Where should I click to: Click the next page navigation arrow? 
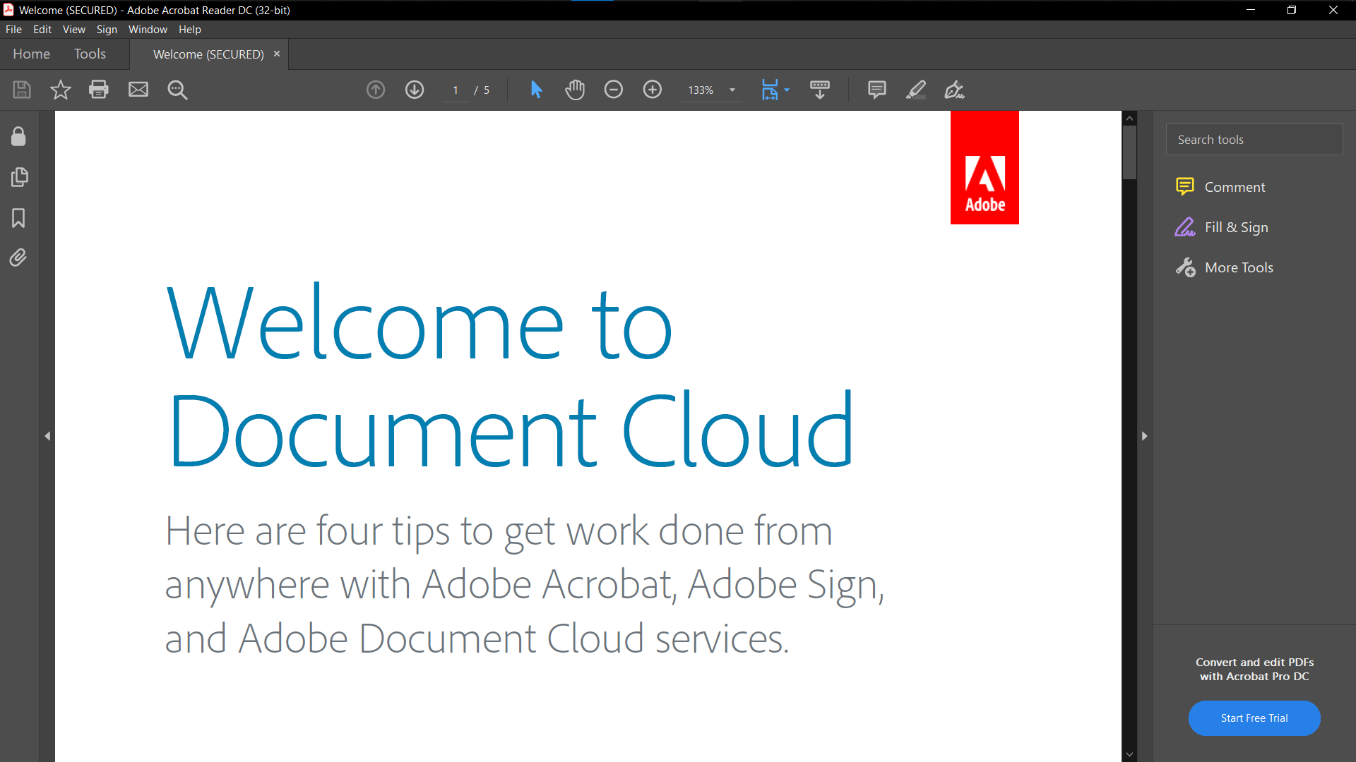pos(413,90)
